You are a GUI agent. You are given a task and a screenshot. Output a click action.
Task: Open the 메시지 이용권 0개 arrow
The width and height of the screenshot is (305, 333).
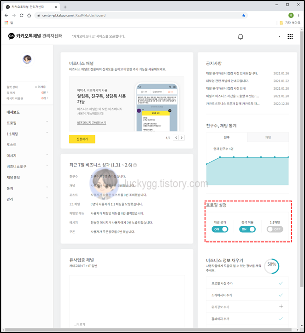coord(47,98)
